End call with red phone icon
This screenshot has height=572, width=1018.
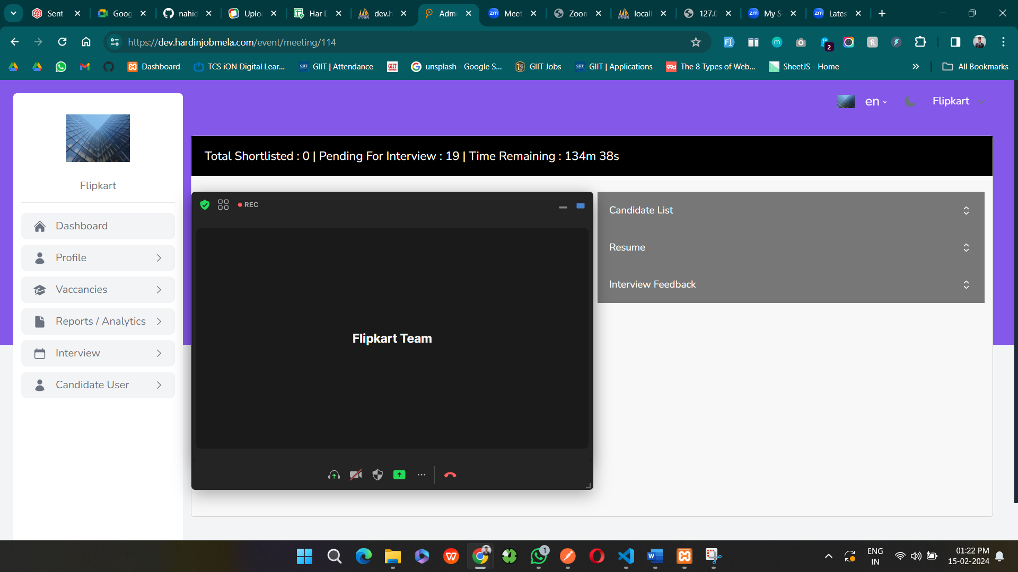[450, 475]
